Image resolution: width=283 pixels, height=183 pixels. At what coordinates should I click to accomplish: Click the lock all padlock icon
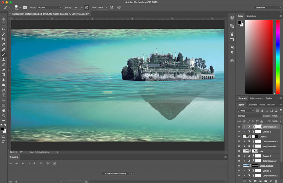[x=261, y=121]
